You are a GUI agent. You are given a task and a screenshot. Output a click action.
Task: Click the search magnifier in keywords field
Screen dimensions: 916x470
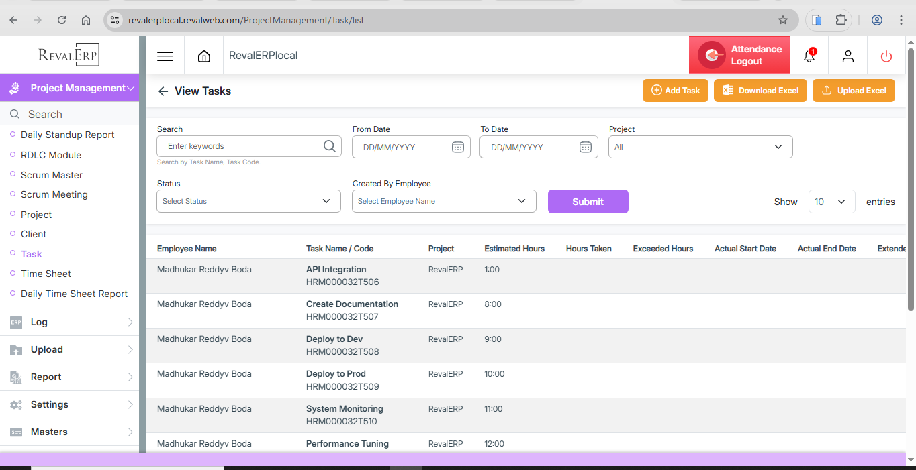coord(330,147)
